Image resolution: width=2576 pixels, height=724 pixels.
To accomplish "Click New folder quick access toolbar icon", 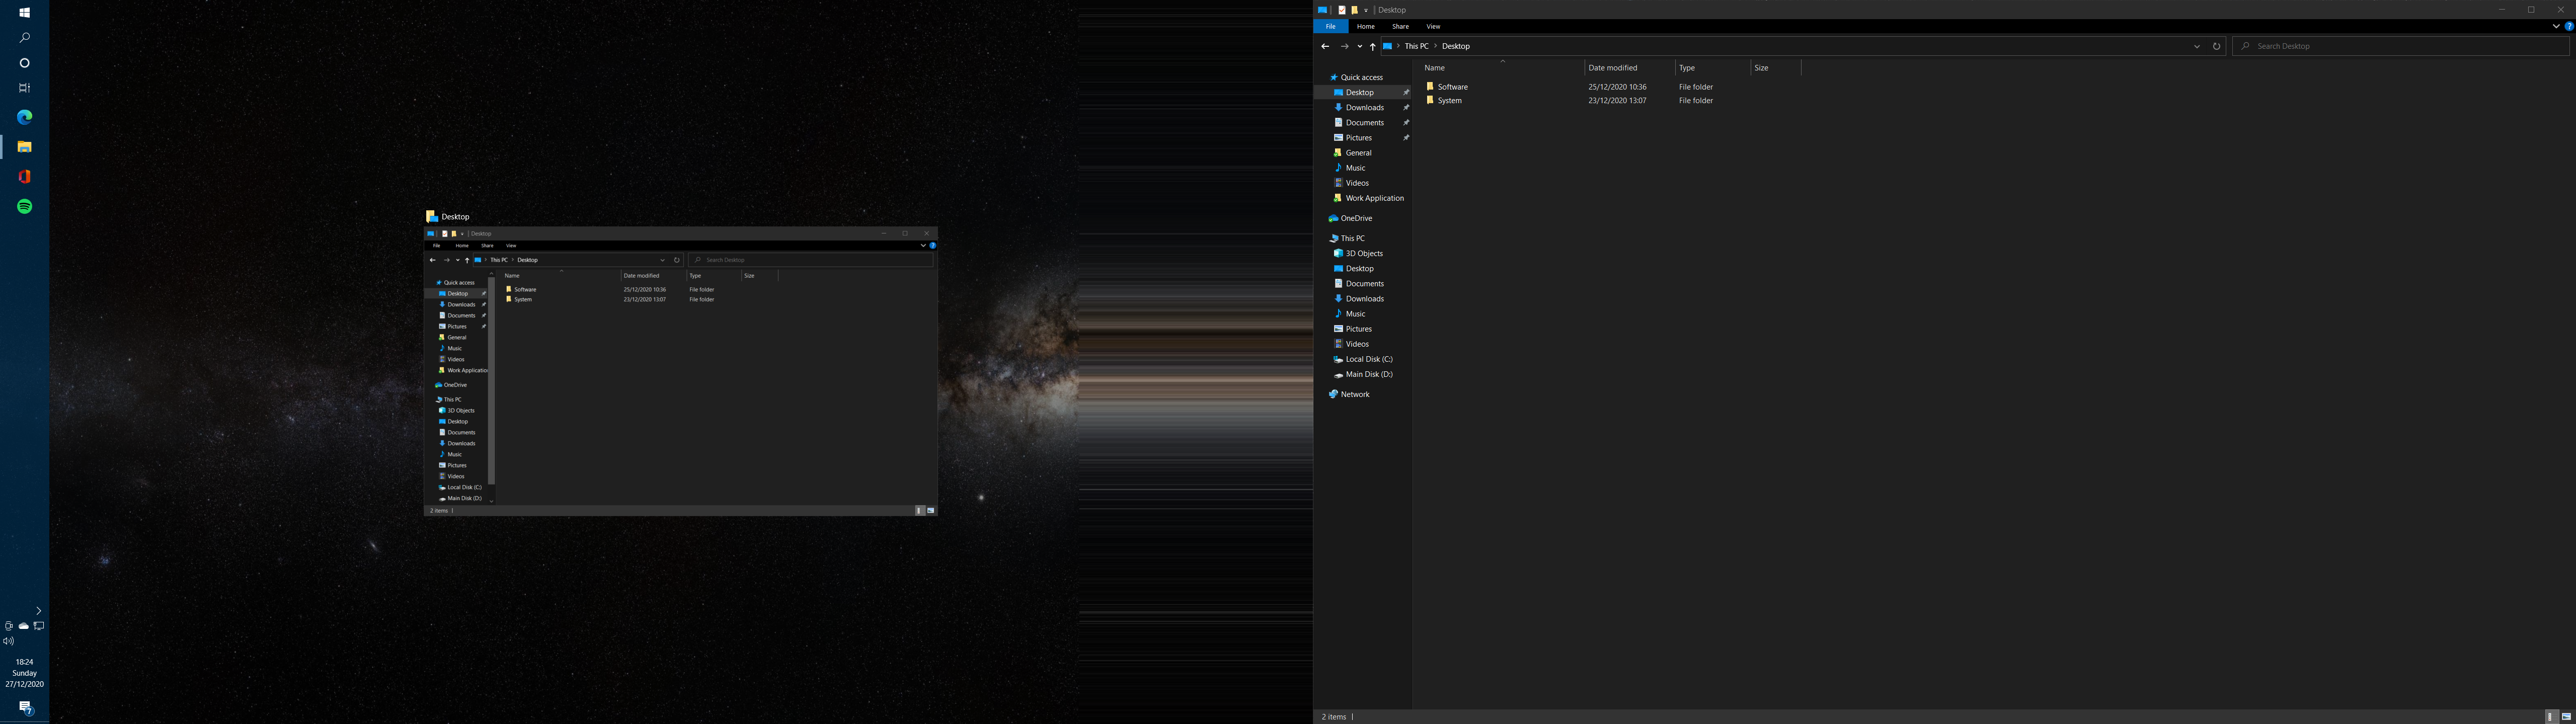I will click(x=1355, y=10).
